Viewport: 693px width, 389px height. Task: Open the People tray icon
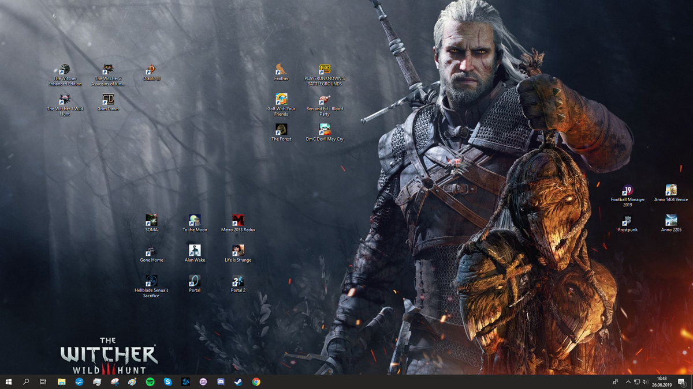pyautogui.click(x=616, y=382)
